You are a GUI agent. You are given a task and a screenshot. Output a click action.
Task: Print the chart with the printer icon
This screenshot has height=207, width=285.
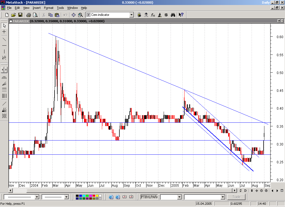[29, 15]
